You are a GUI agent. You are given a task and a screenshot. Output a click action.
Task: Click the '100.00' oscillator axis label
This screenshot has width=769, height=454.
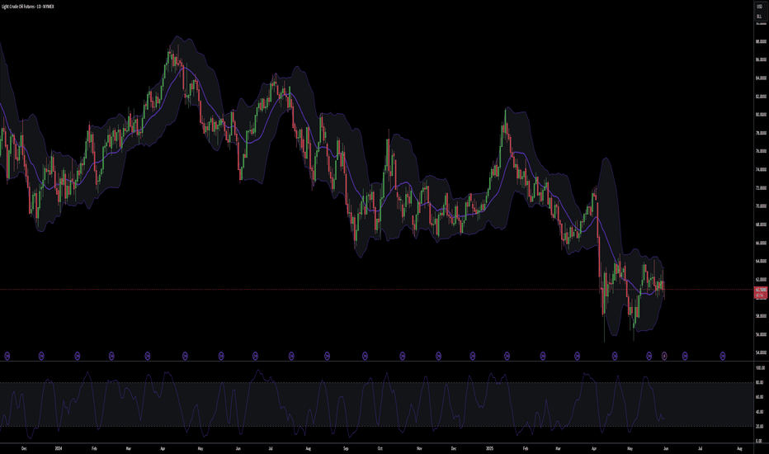(760, 367)
